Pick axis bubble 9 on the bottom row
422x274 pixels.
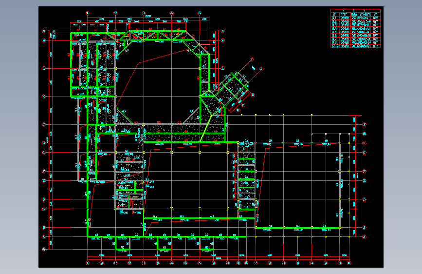pyautogui.click(x=312, y=263)
